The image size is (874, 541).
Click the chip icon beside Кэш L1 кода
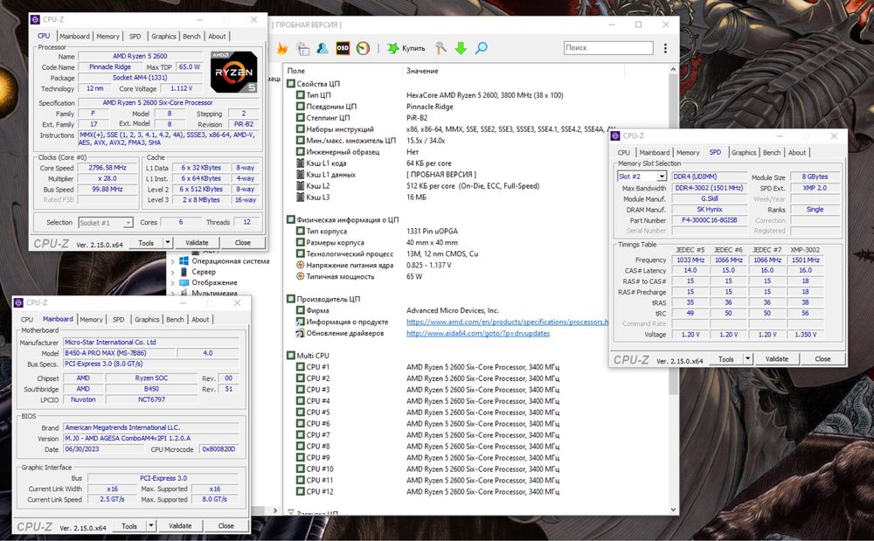point(300,163)
